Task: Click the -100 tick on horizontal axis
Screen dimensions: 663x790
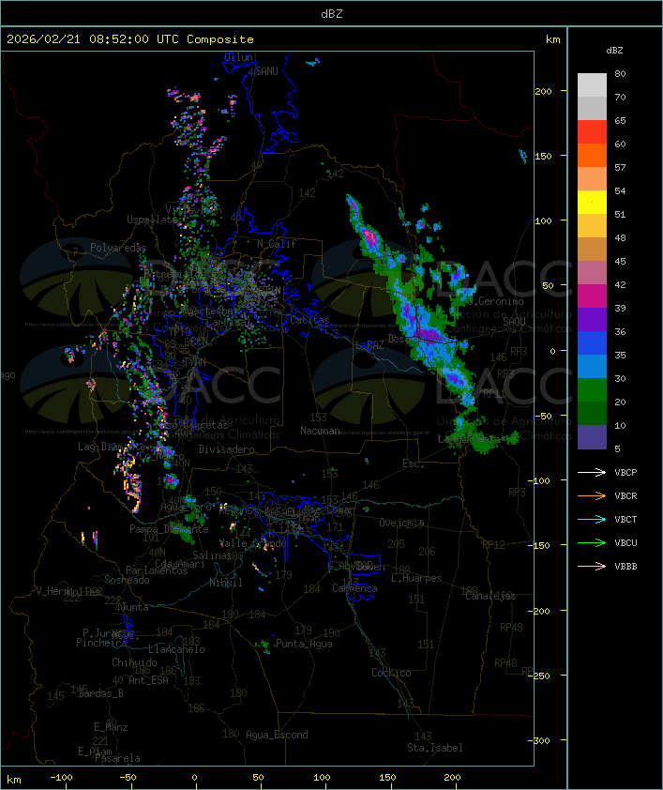Action: tap(61, 778)
